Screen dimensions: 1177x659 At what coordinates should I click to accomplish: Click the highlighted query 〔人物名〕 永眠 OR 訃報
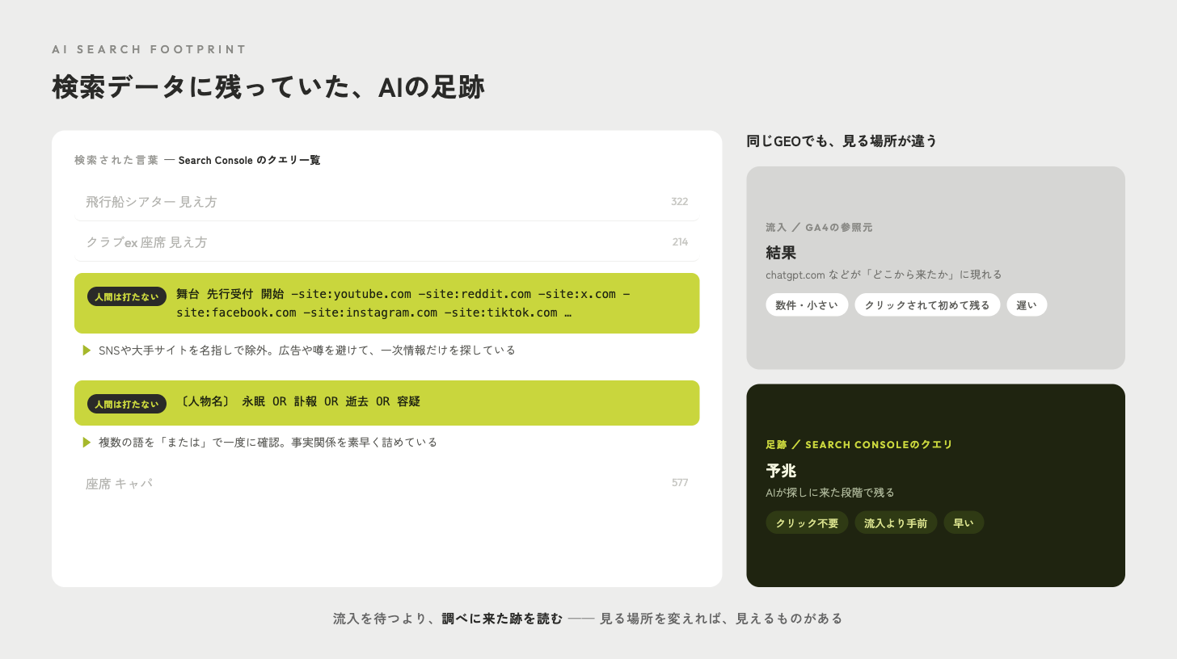[386, 403]
